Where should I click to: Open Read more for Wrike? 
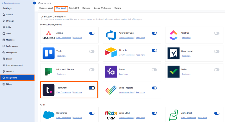point(186,74)
